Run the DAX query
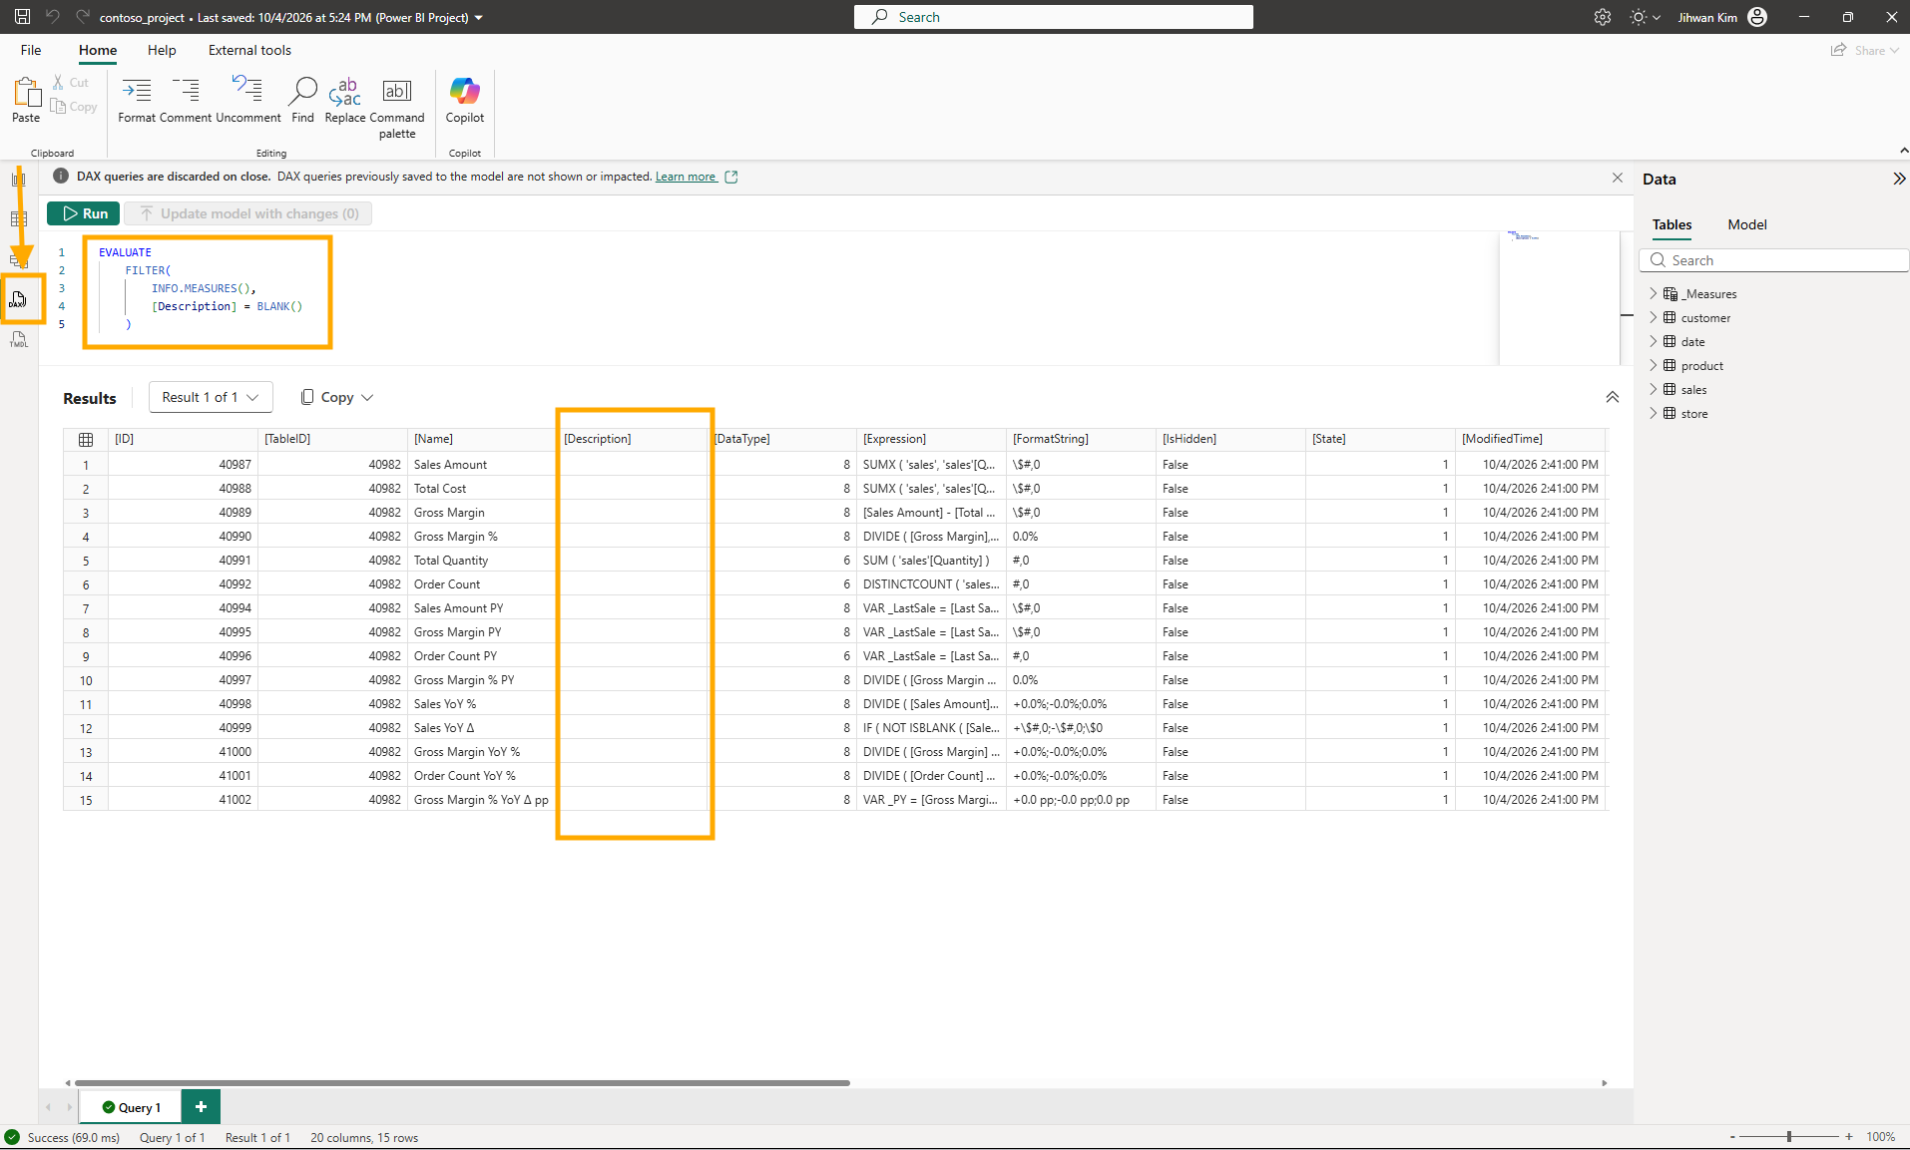Viewport: 1910px width, 1150px height. tap(84, 213)
